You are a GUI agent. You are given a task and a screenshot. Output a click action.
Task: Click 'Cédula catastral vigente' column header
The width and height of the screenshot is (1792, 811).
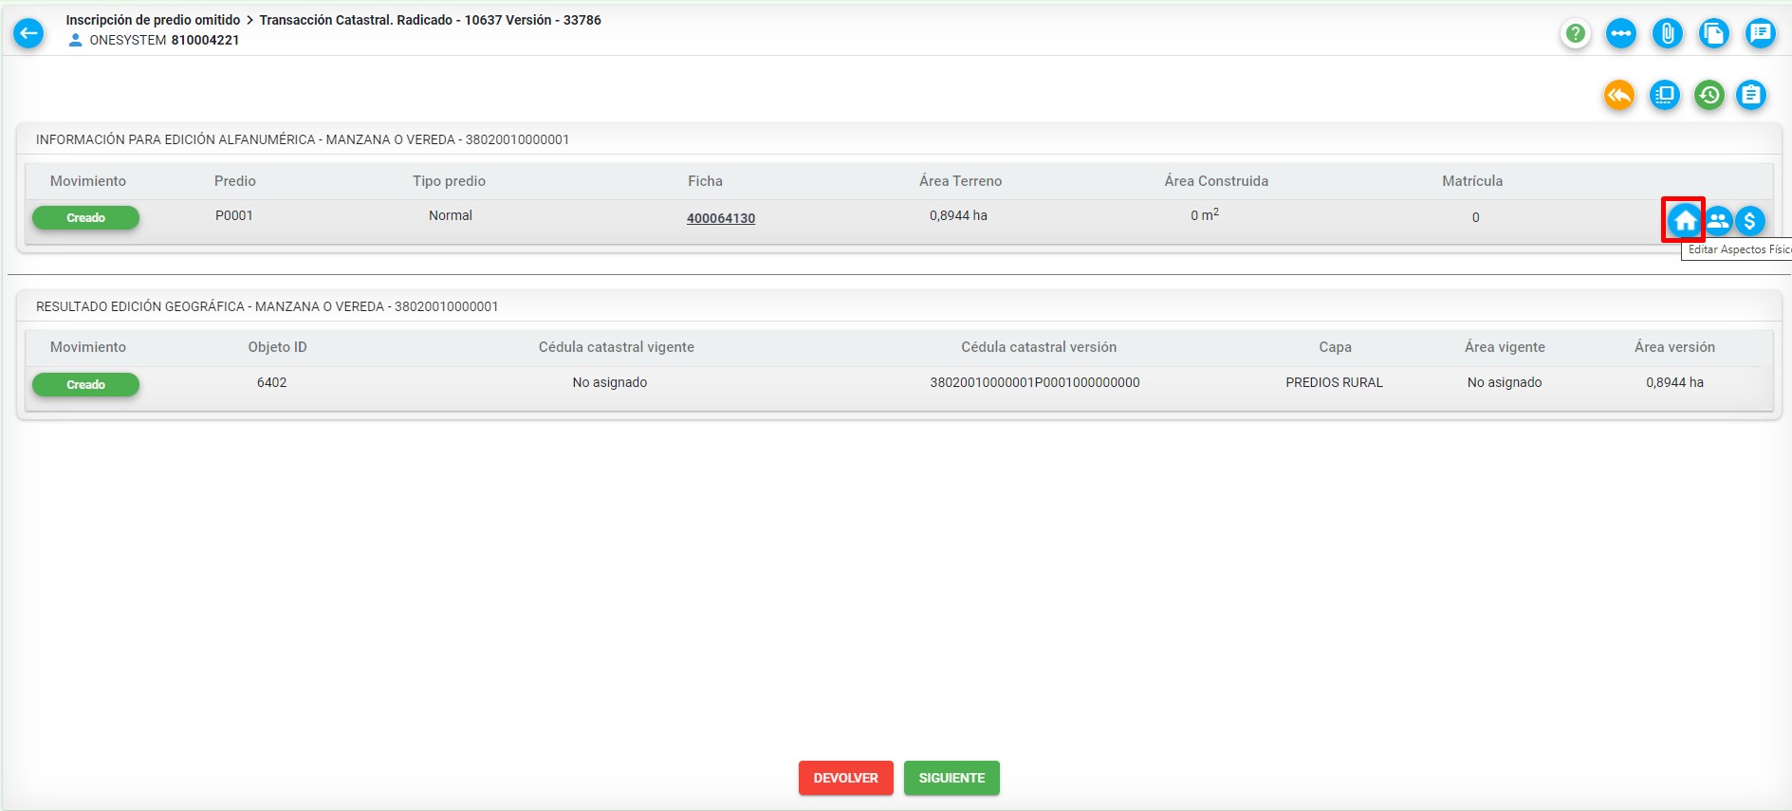[617, 347]
